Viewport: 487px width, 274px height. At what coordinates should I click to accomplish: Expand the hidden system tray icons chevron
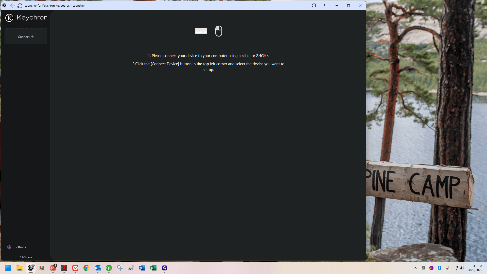415,268
